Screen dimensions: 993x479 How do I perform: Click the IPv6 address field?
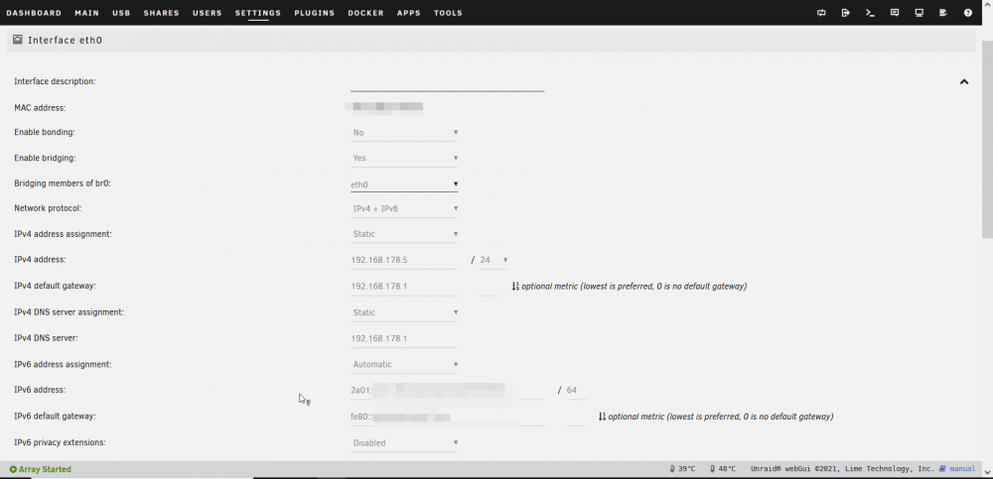[447, 391]
